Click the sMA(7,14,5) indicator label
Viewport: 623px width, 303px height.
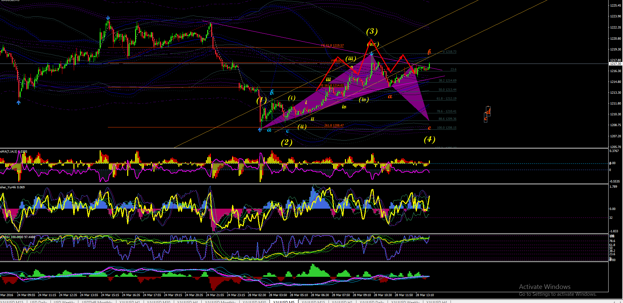coord(14,152)
